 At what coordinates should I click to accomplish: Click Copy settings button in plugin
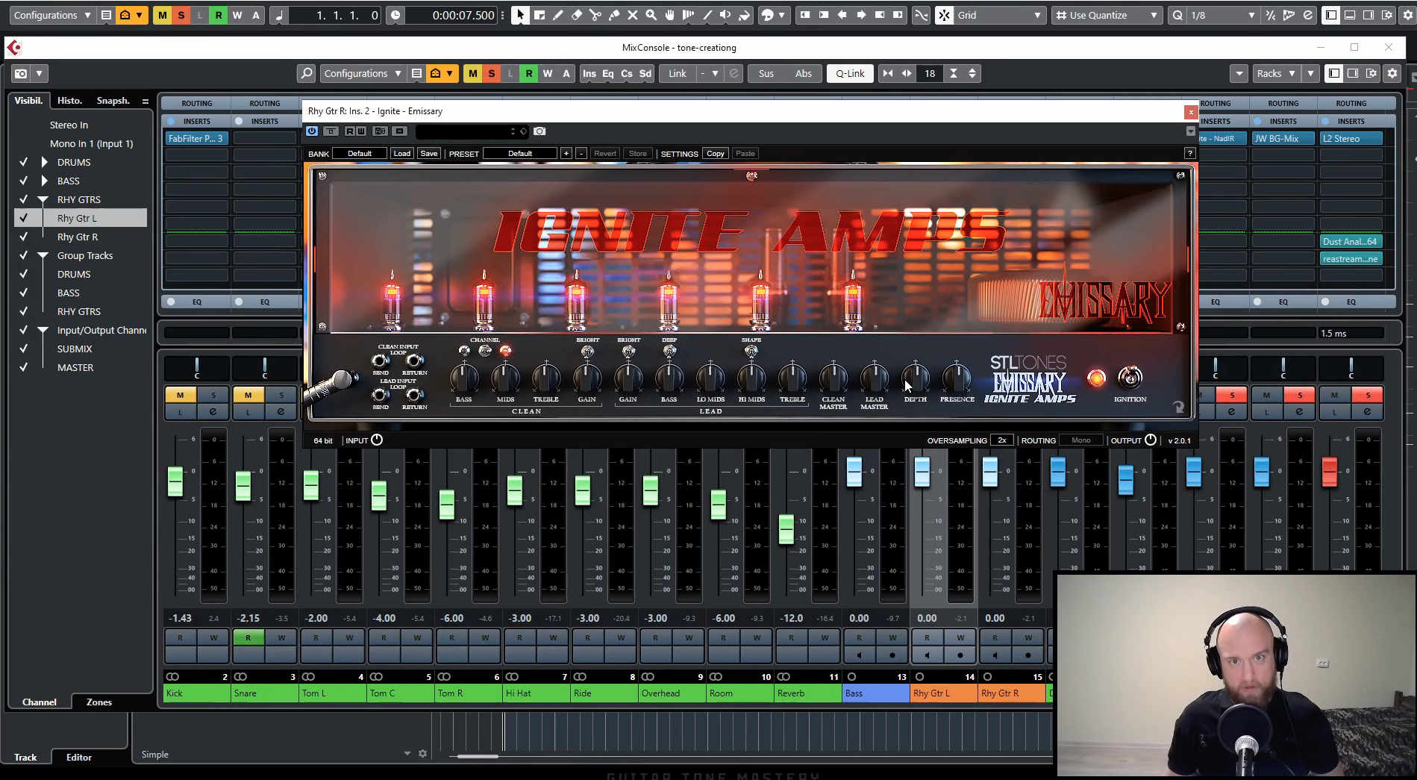click(716, 154)
